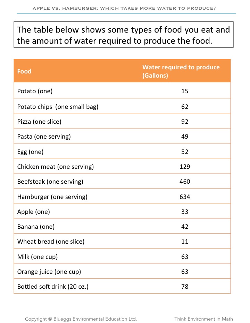250x323 pixels.
Task: Select the "Pizza (one slice)" food cell
Action: click(39, 122)
